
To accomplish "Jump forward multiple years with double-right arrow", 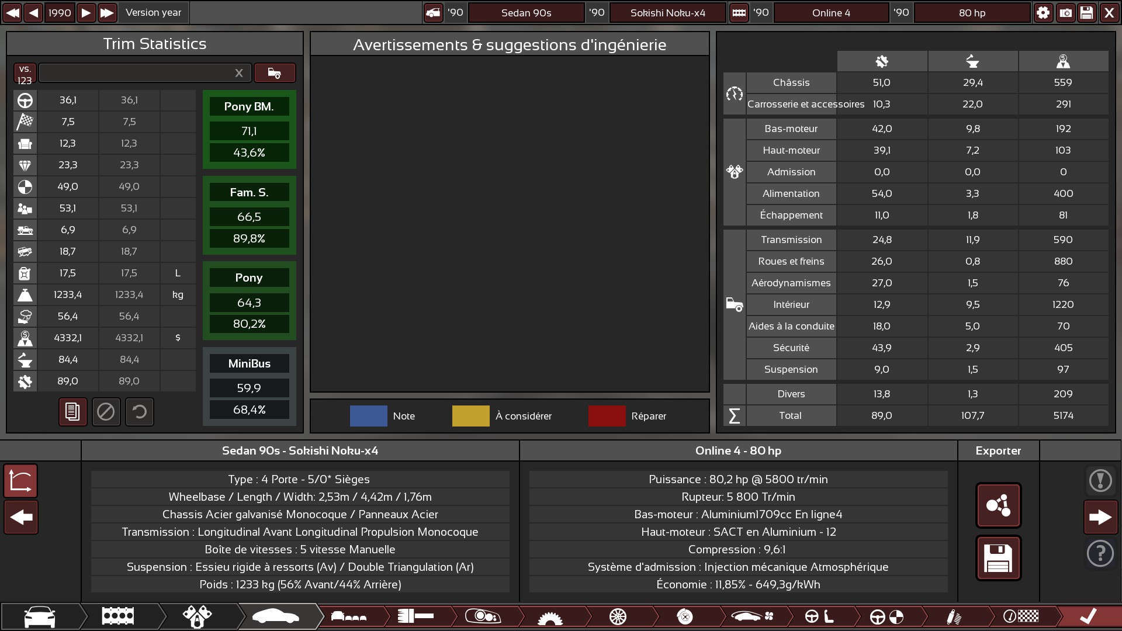I will pyautogui.click(x=107, y=12).
